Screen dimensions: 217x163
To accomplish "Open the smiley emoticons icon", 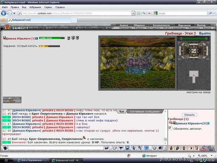I will click(154, 148).
